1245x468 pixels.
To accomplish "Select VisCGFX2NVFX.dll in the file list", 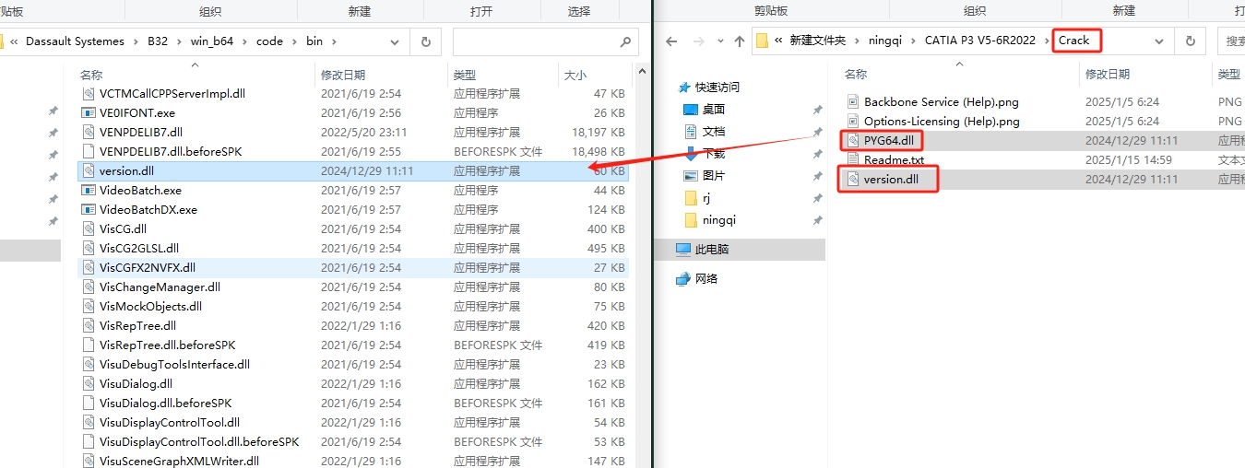I will 148,267.
